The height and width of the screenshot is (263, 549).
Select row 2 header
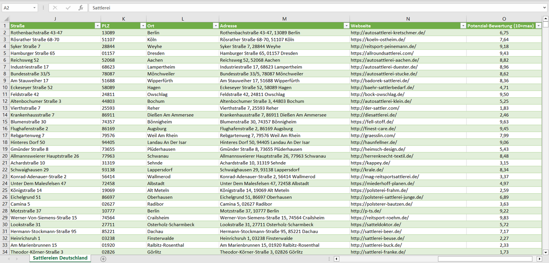5,33
